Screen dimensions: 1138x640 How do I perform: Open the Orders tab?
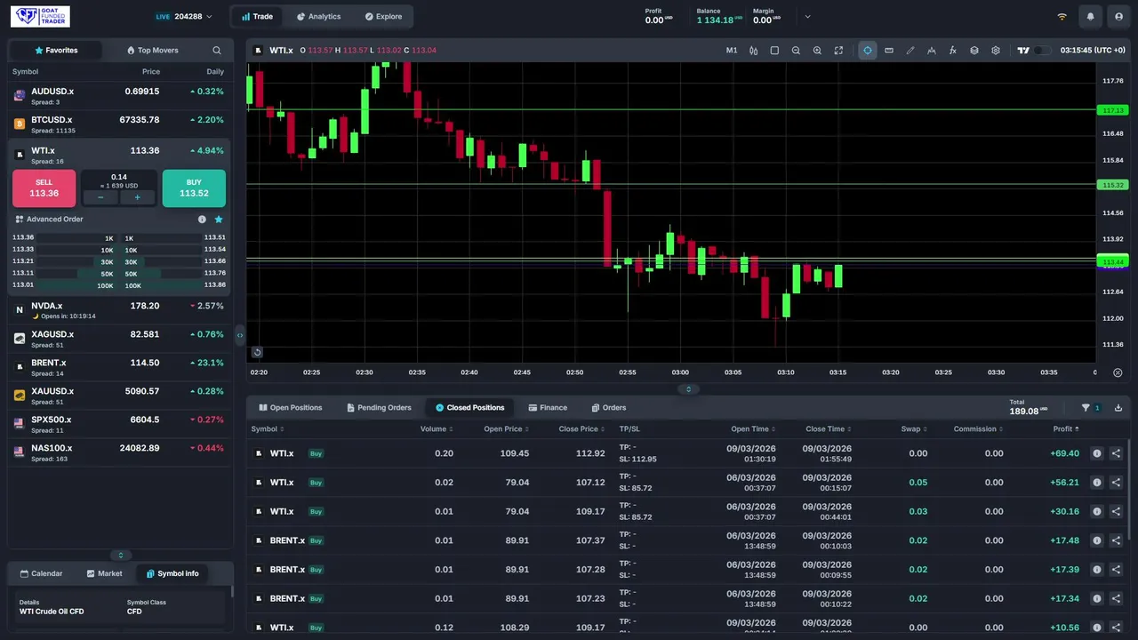609,408
